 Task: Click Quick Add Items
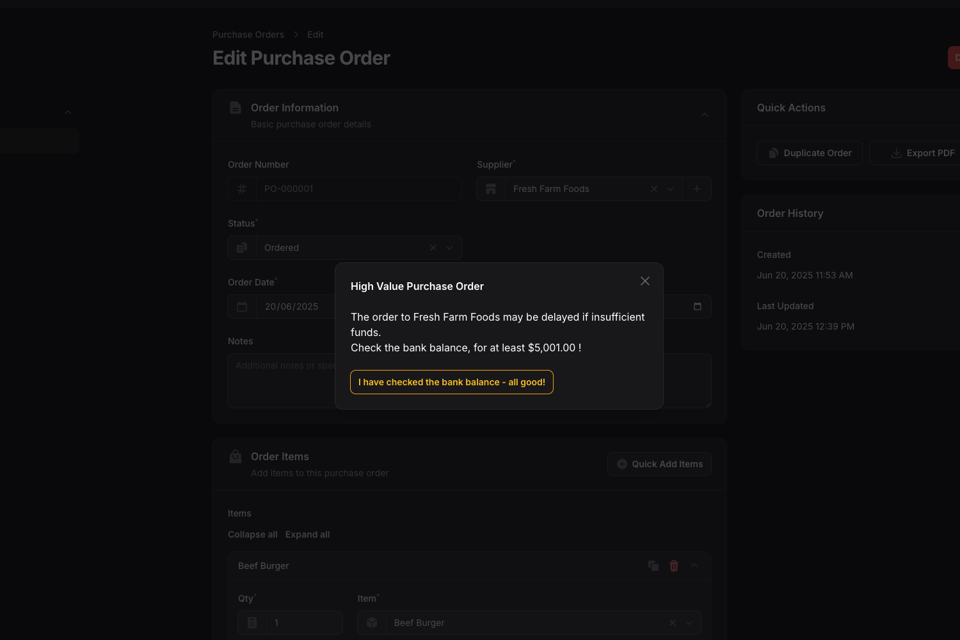pos(659,464)
